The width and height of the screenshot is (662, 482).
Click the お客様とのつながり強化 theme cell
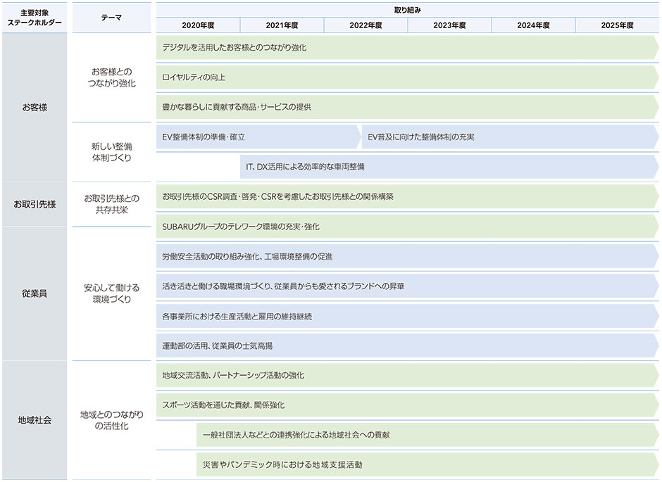coord(111,77)
